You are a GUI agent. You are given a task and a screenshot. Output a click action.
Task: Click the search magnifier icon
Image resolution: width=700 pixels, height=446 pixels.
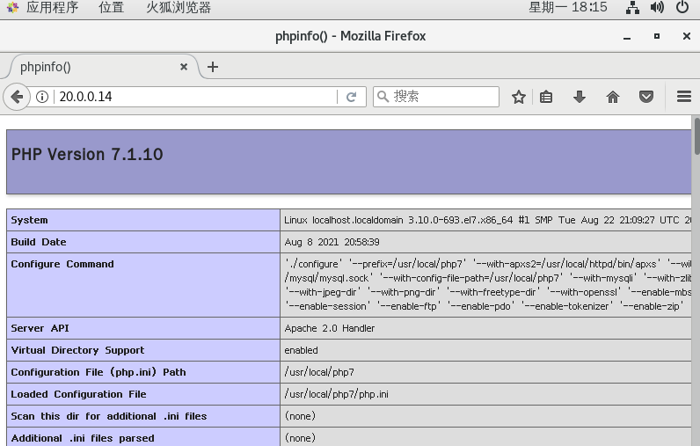[x=383, y=97]
